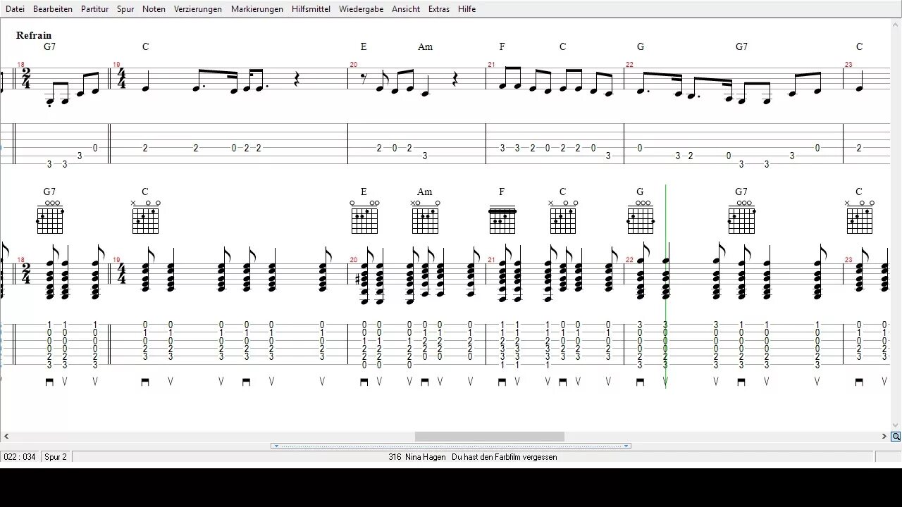Click the G chord name above the melody staff

pyautogui.click(x=641, y=46)
